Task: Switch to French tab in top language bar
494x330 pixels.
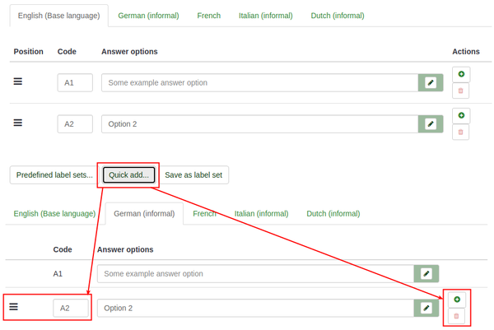Action: pos(209,16)
